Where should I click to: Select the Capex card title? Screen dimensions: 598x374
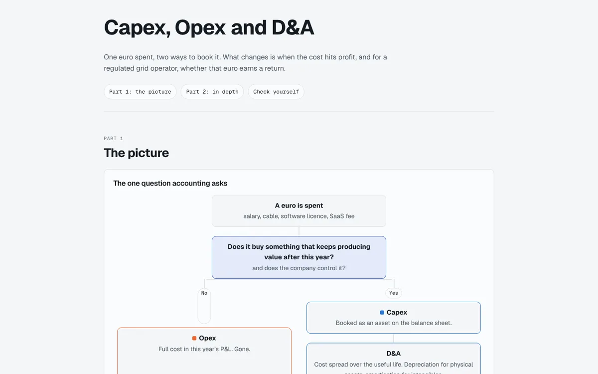pos(397,312)
